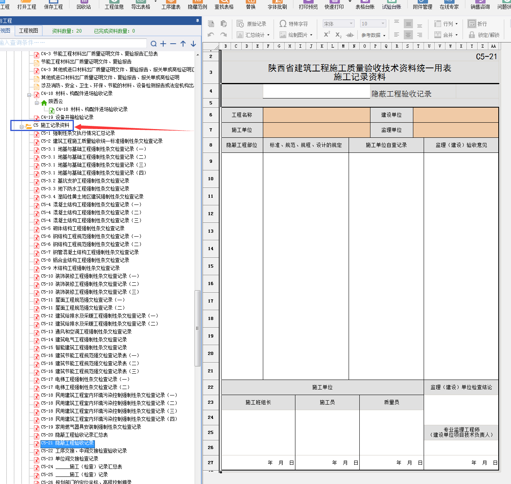This screenshot has width=511, height=484.
Task: Select column header P in the sheet
Action: pyautogui.click(x=375, y=46)
